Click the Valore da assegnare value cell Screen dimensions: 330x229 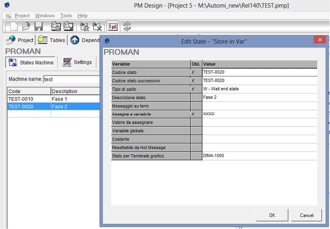260,122
